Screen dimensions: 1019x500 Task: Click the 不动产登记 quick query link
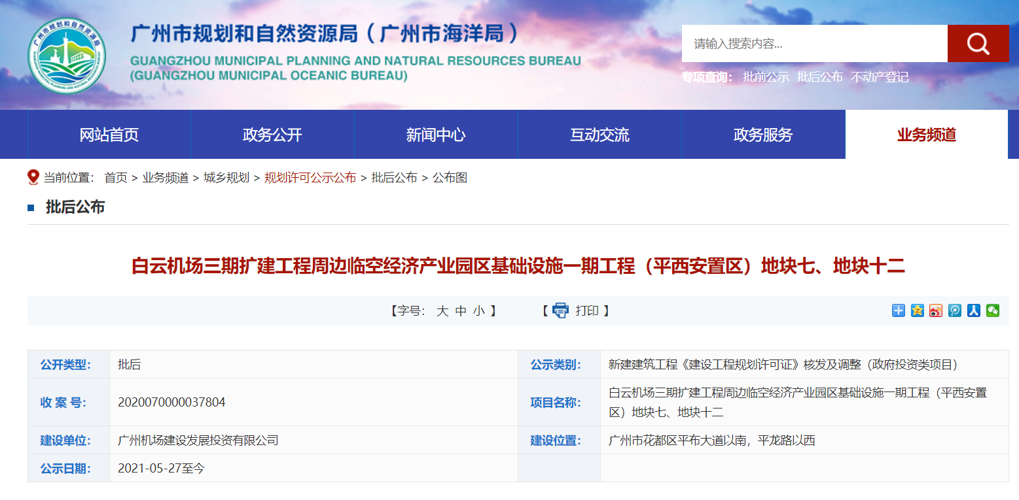click(880, 77)
